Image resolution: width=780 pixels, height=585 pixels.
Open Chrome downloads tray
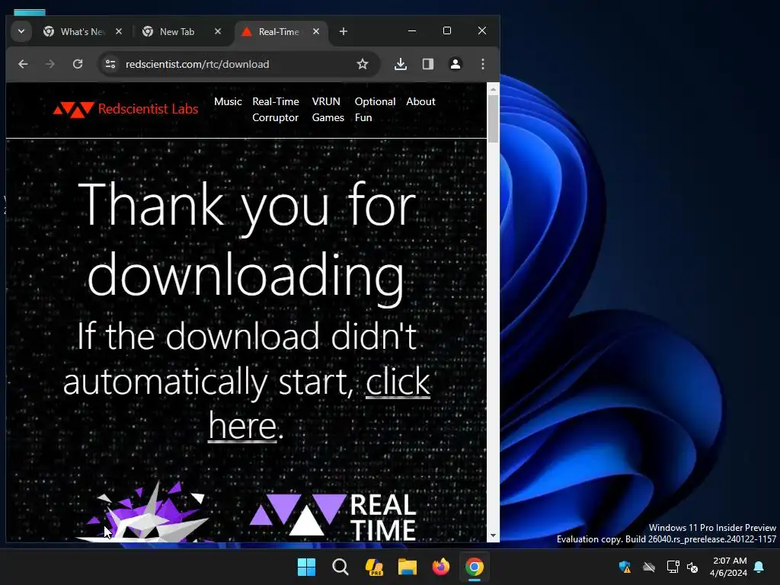click(401, 64)
